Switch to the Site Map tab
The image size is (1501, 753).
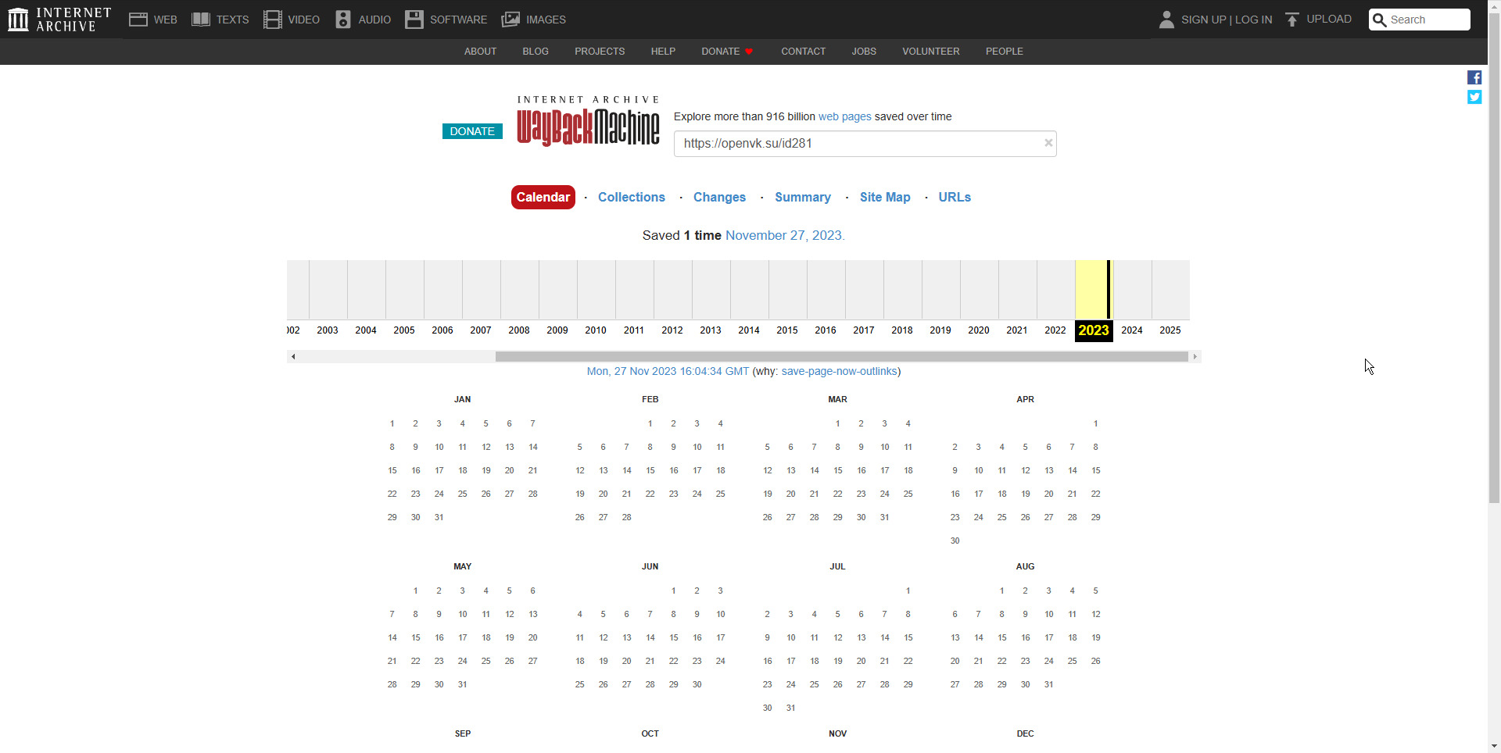click(x=885, y=198)
